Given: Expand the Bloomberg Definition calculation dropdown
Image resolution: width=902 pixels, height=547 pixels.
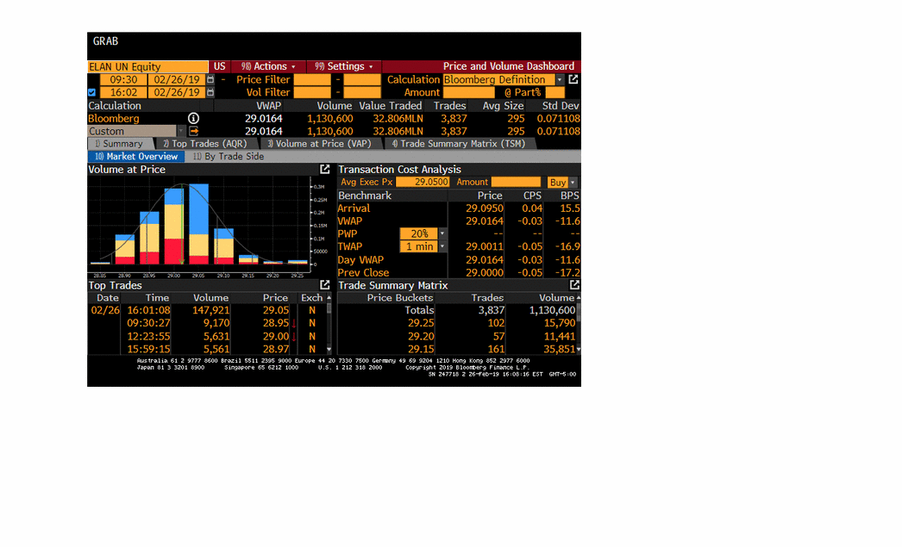Looking at the screenshot, I should (x=560, y=79).
